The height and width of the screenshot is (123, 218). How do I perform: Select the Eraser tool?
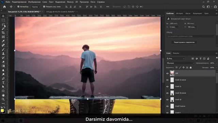click(3, 62)
